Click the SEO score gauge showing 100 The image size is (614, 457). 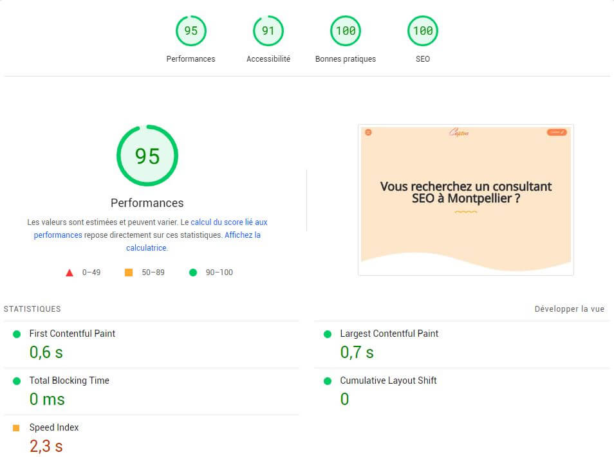coord(422,31)
